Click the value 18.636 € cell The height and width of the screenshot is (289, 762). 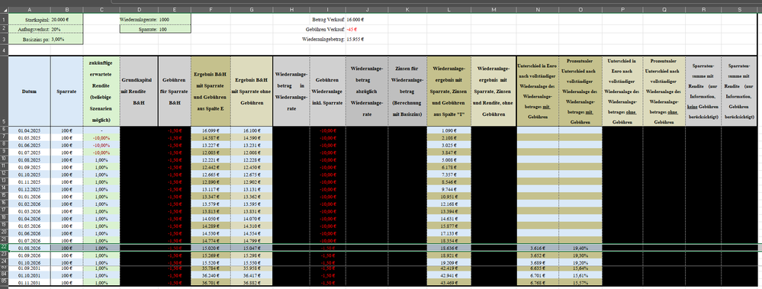pyautogui.click(x=449, y=248)
